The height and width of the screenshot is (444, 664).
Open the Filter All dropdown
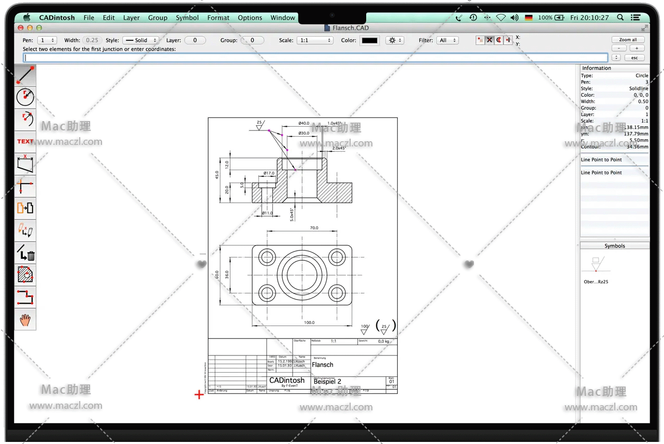click(x=448, y=40)
